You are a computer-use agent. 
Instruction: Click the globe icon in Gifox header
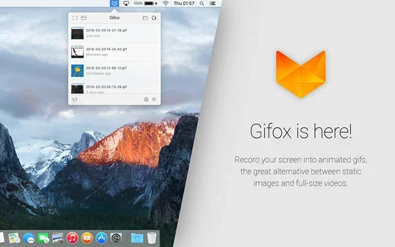pos(154,18)
